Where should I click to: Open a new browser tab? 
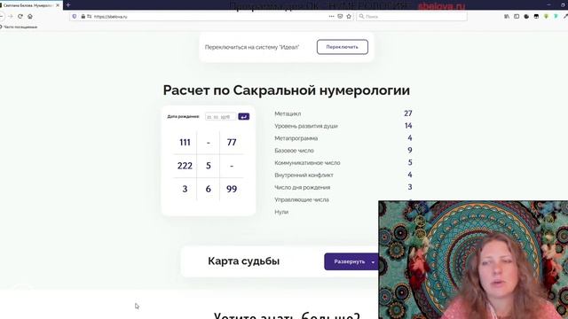[68, 5]
